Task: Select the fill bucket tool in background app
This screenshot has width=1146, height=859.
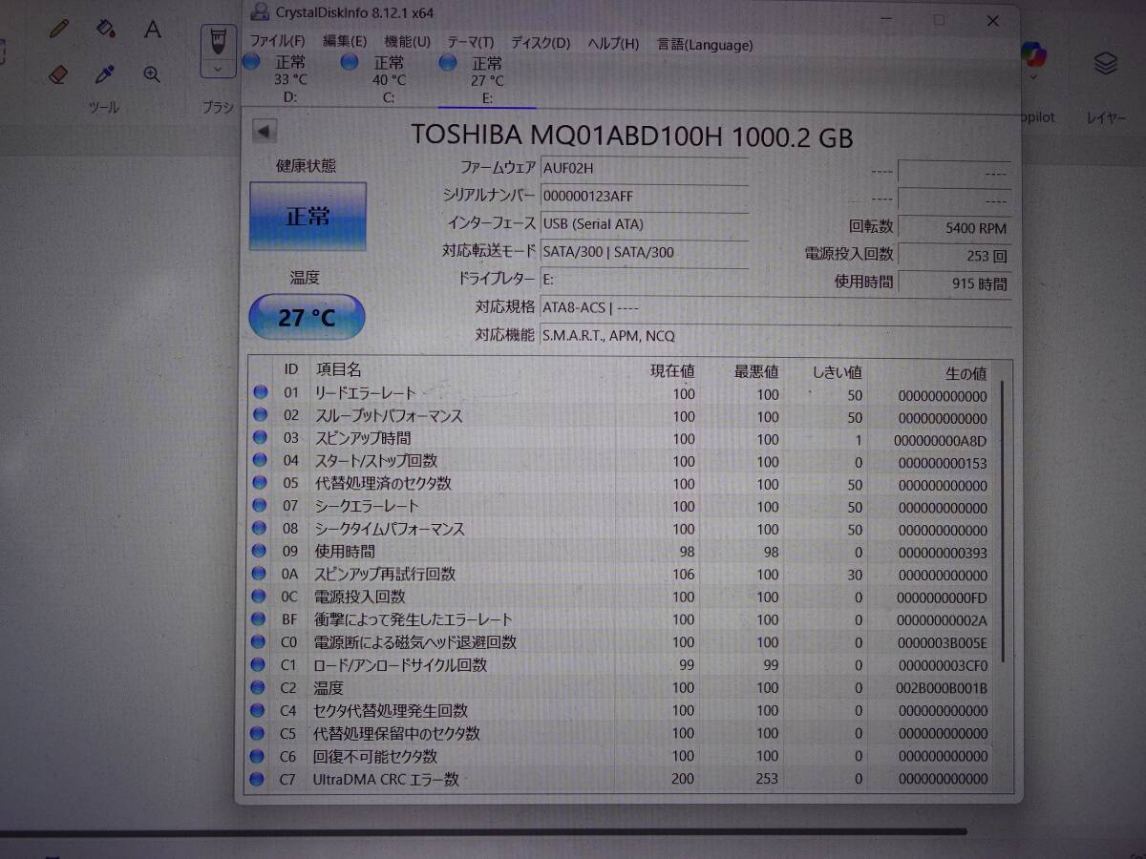Action: [x=106, y=29]
